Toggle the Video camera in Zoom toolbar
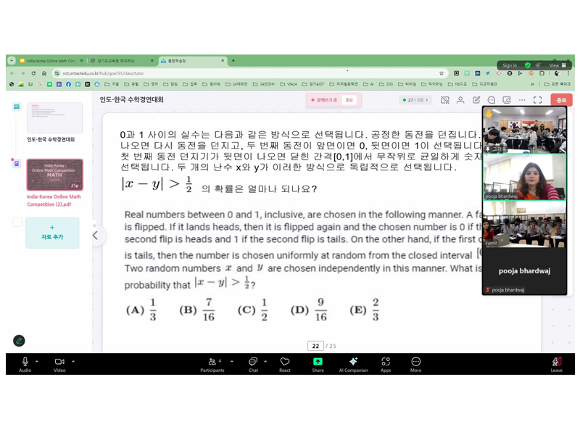This screenshot has width=580, height=435. (59, 362)
